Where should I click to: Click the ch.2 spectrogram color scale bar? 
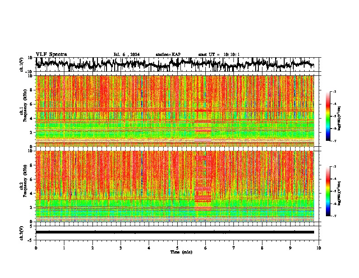click(328, 191)
